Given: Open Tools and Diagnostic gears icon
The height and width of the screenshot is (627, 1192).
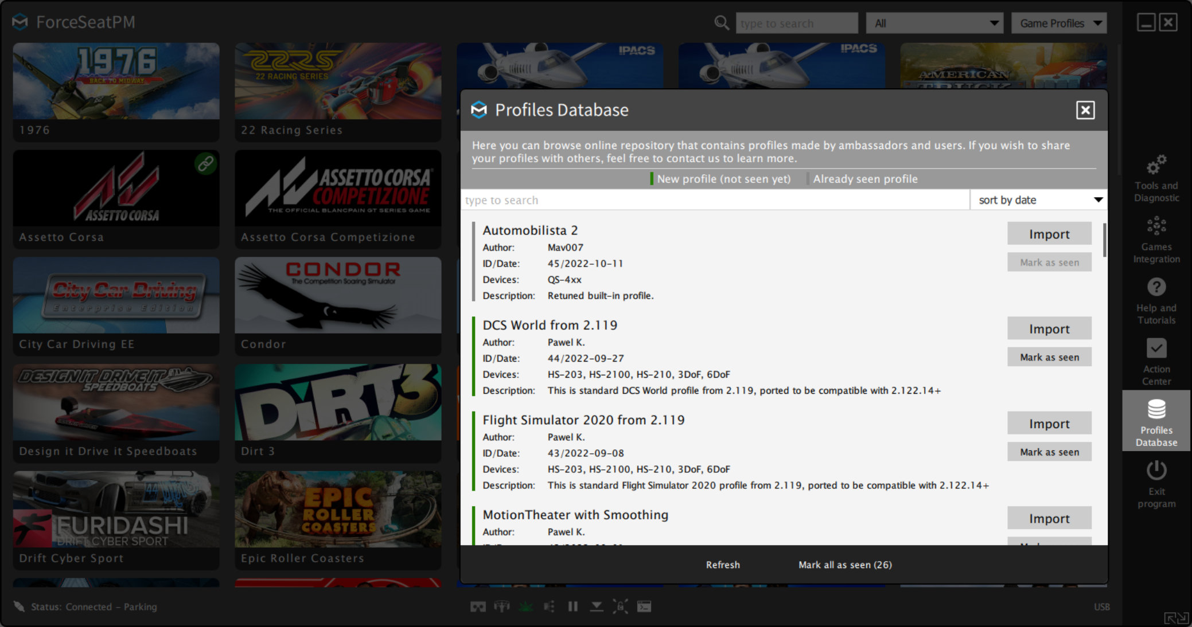Looking at the screenshot, I should [1156, 165].
